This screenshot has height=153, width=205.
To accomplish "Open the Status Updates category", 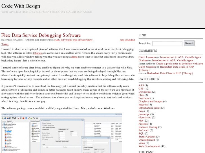I will [147, 137].
